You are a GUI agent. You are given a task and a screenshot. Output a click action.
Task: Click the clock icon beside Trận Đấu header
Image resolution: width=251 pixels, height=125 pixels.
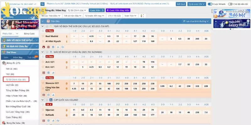48,21
